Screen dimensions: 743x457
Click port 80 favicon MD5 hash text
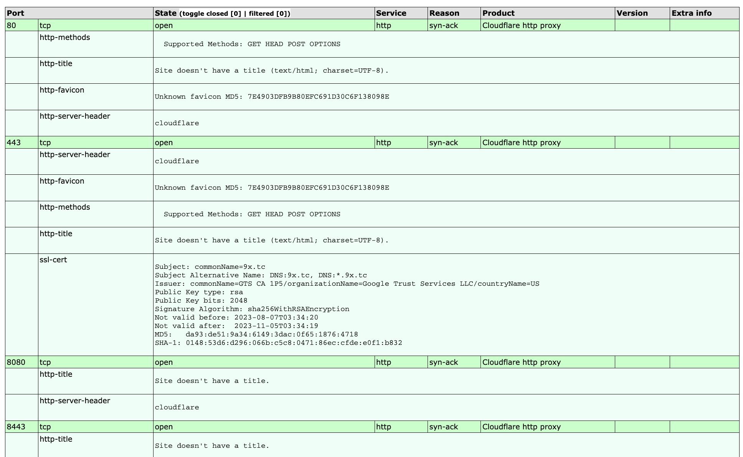(x=318, y=96)
